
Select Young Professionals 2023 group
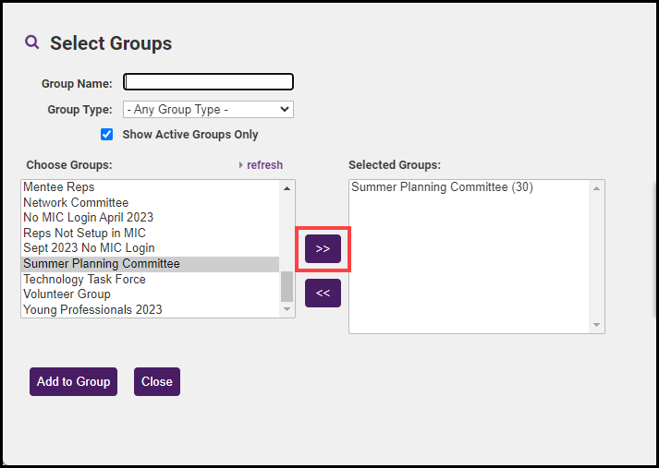(x=92, y=309)
